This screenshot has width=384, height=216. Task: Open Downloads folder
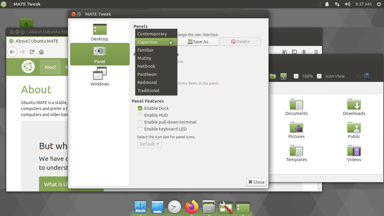354,107
